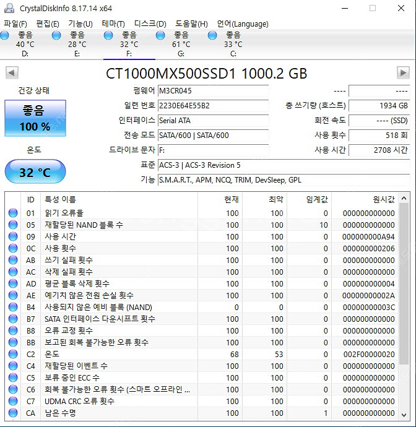Click the CrystalDiskInfo app icon in title bar
The width and height of the screenshot is (416, 427).
click(9, 8)
